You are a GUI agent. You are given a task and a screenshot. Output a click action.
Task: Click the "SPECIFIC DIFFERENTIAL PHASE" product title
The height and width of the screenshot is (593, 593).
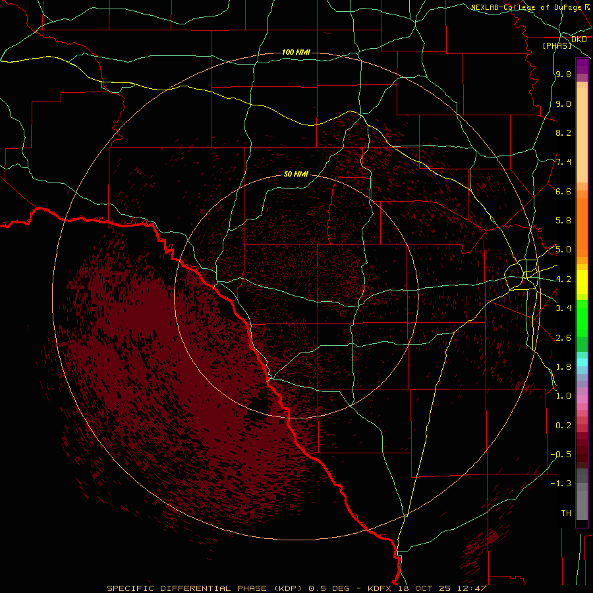click(x=188, y=588)
